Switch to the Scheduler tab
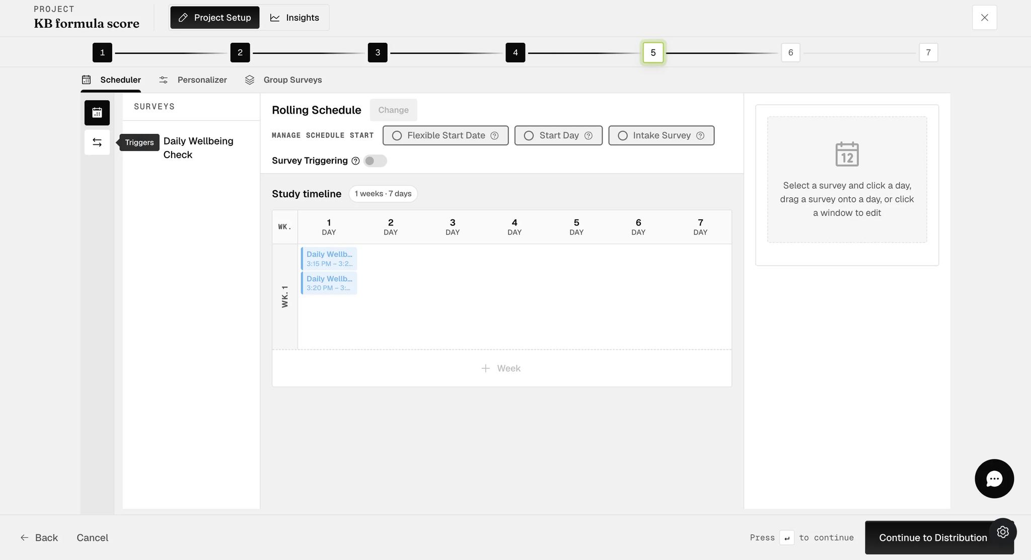The width and height of the screenshot is (1031, 560). pos(111,79)
